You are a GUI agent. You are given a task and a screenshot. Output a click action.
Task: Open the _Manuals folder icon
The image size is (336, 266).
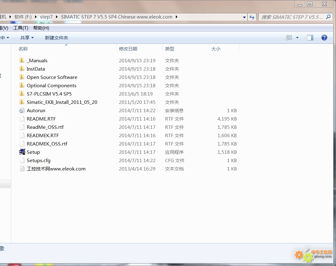pos(22,60)
